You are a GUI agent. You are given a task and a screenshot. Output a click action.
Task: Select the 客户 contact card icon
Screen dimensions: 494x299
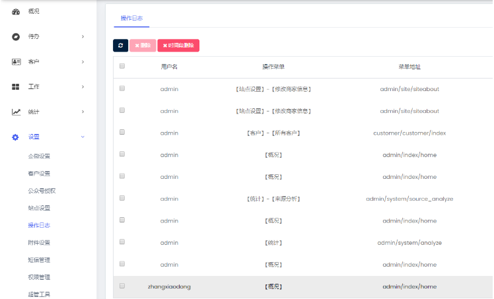coord(16,61)
